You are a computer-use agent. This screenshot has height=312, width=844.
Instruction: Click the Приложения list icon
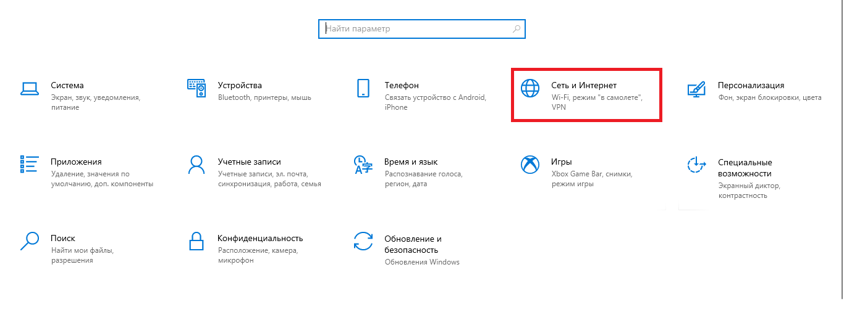click(x=29, y=165)
